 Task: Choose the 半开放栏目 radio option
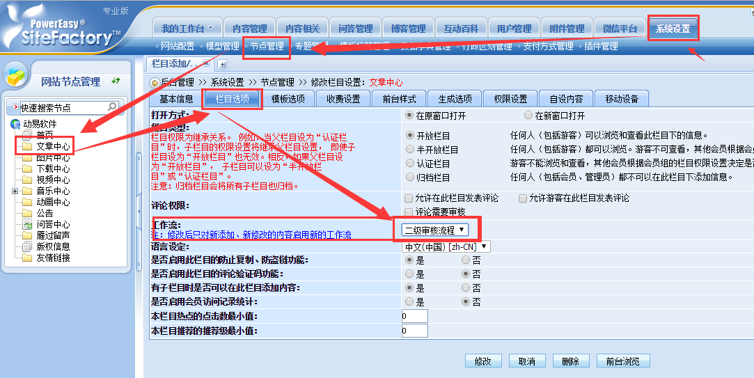[x=409, y=149]
